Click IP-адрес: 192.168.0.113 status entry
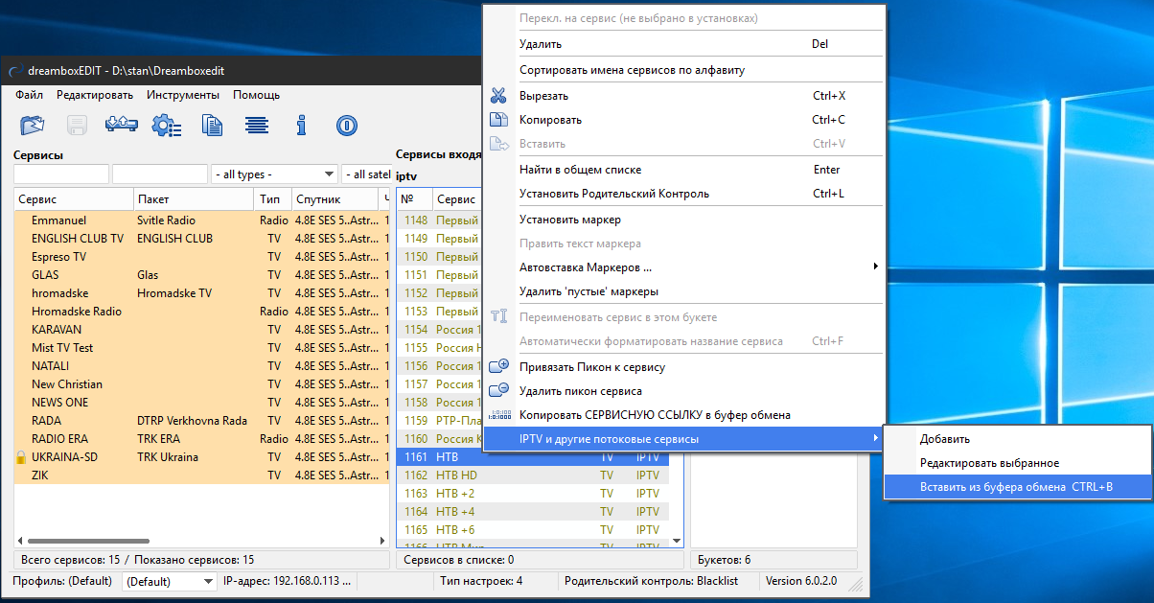1154x603 pixels. click(x=288, y=581)
